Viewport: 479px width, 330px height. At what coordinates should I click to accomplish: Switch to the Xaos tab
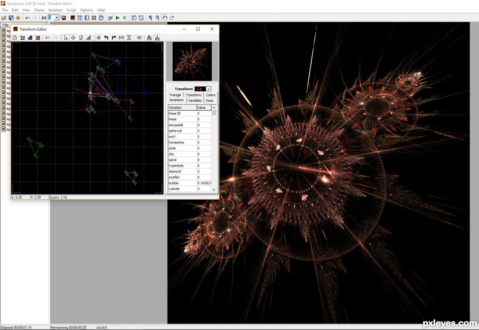tap(209, 100)
